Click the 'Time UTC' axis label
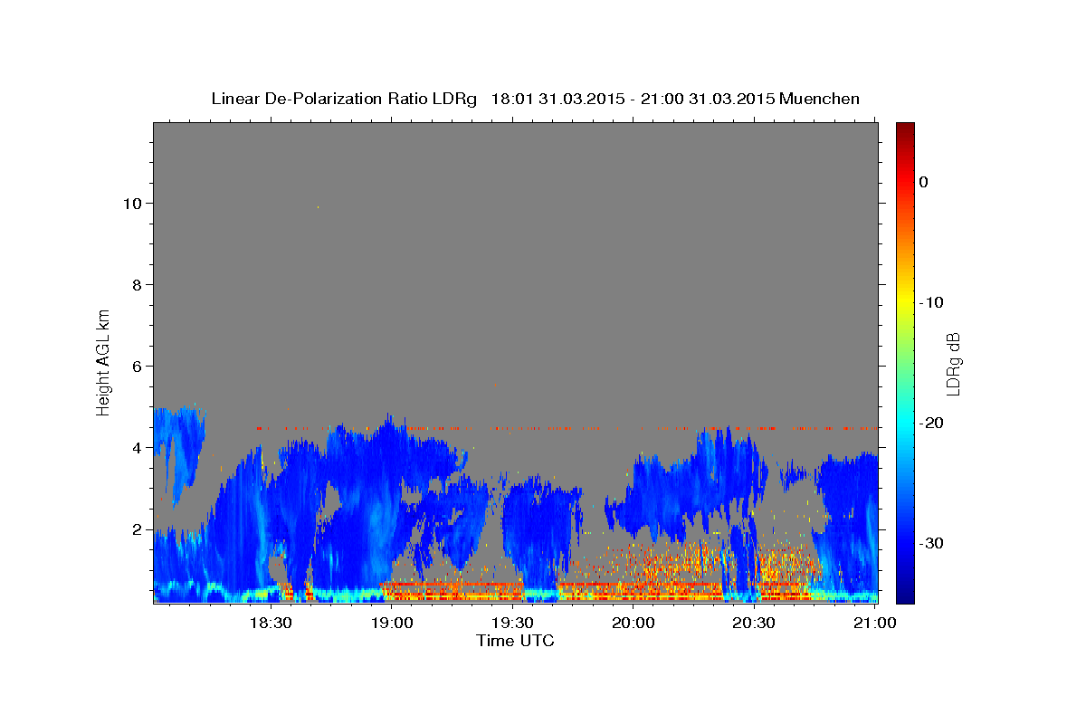The height and width of the screenshot is (724, 1086). pyautogui.click(x=515, y=641)
